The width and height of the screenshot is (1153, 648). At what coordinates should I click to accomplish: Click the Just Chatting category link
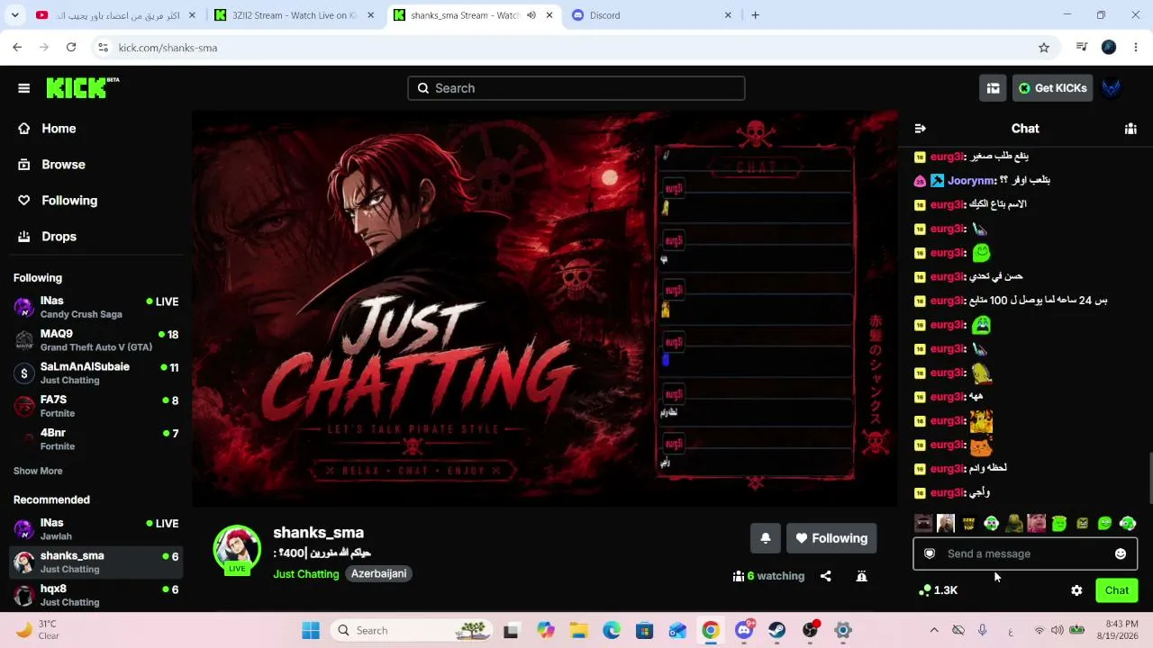point(306,574)
